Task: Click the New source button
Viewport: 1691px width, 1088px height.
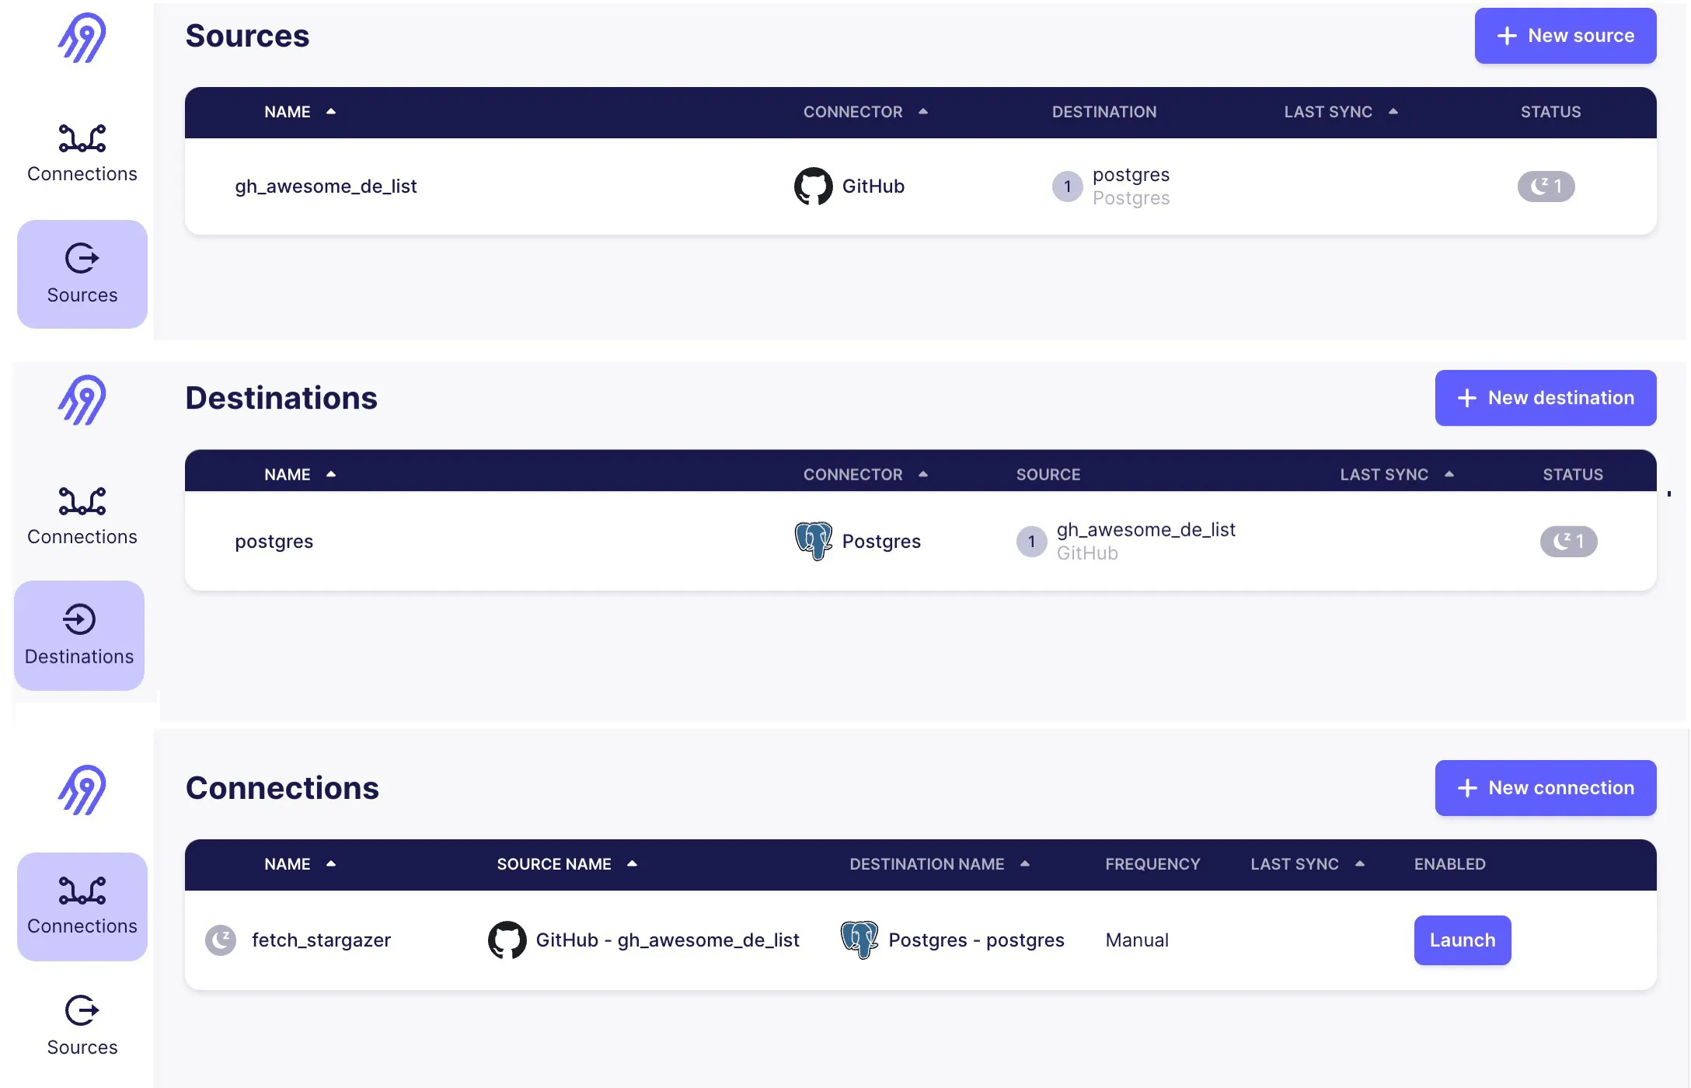Action: 1565,36
